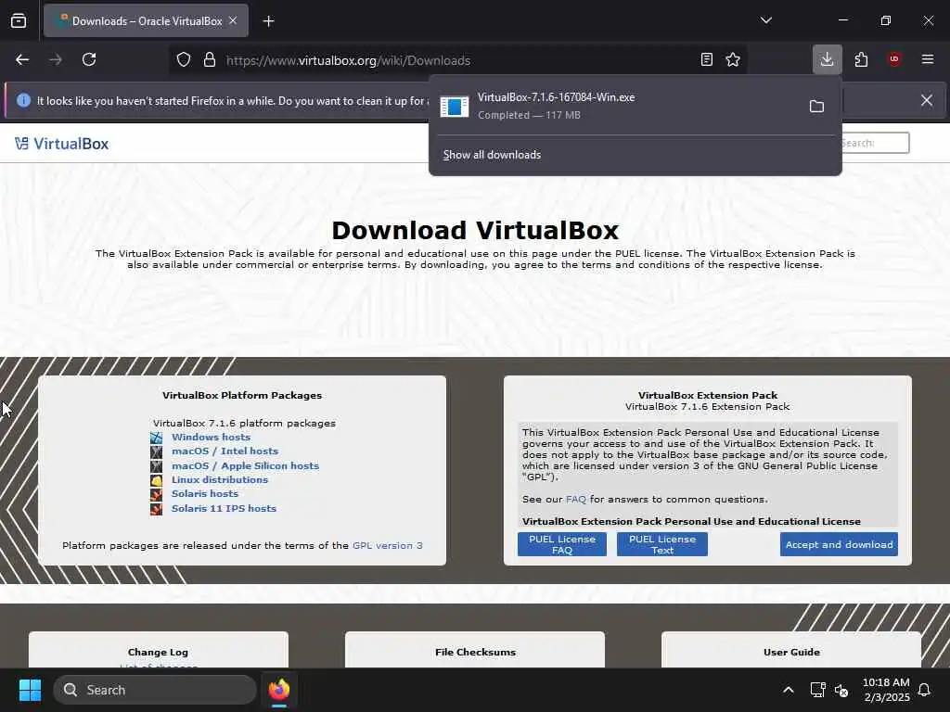Open the Windows hosts download link
950x712 pixels.
211,438
